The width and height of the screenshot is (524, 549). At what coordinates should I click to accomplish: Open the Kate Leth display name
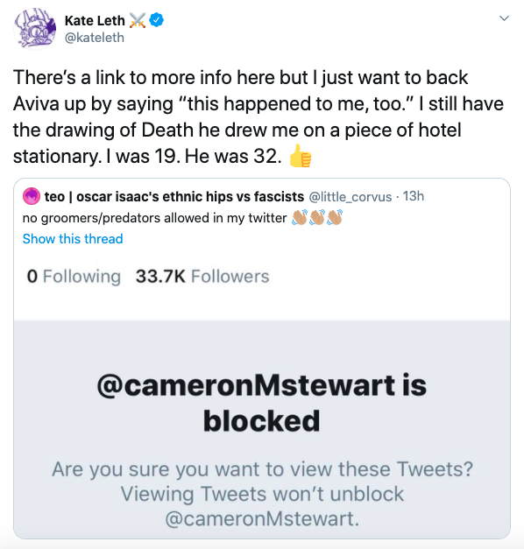point(95,21)
